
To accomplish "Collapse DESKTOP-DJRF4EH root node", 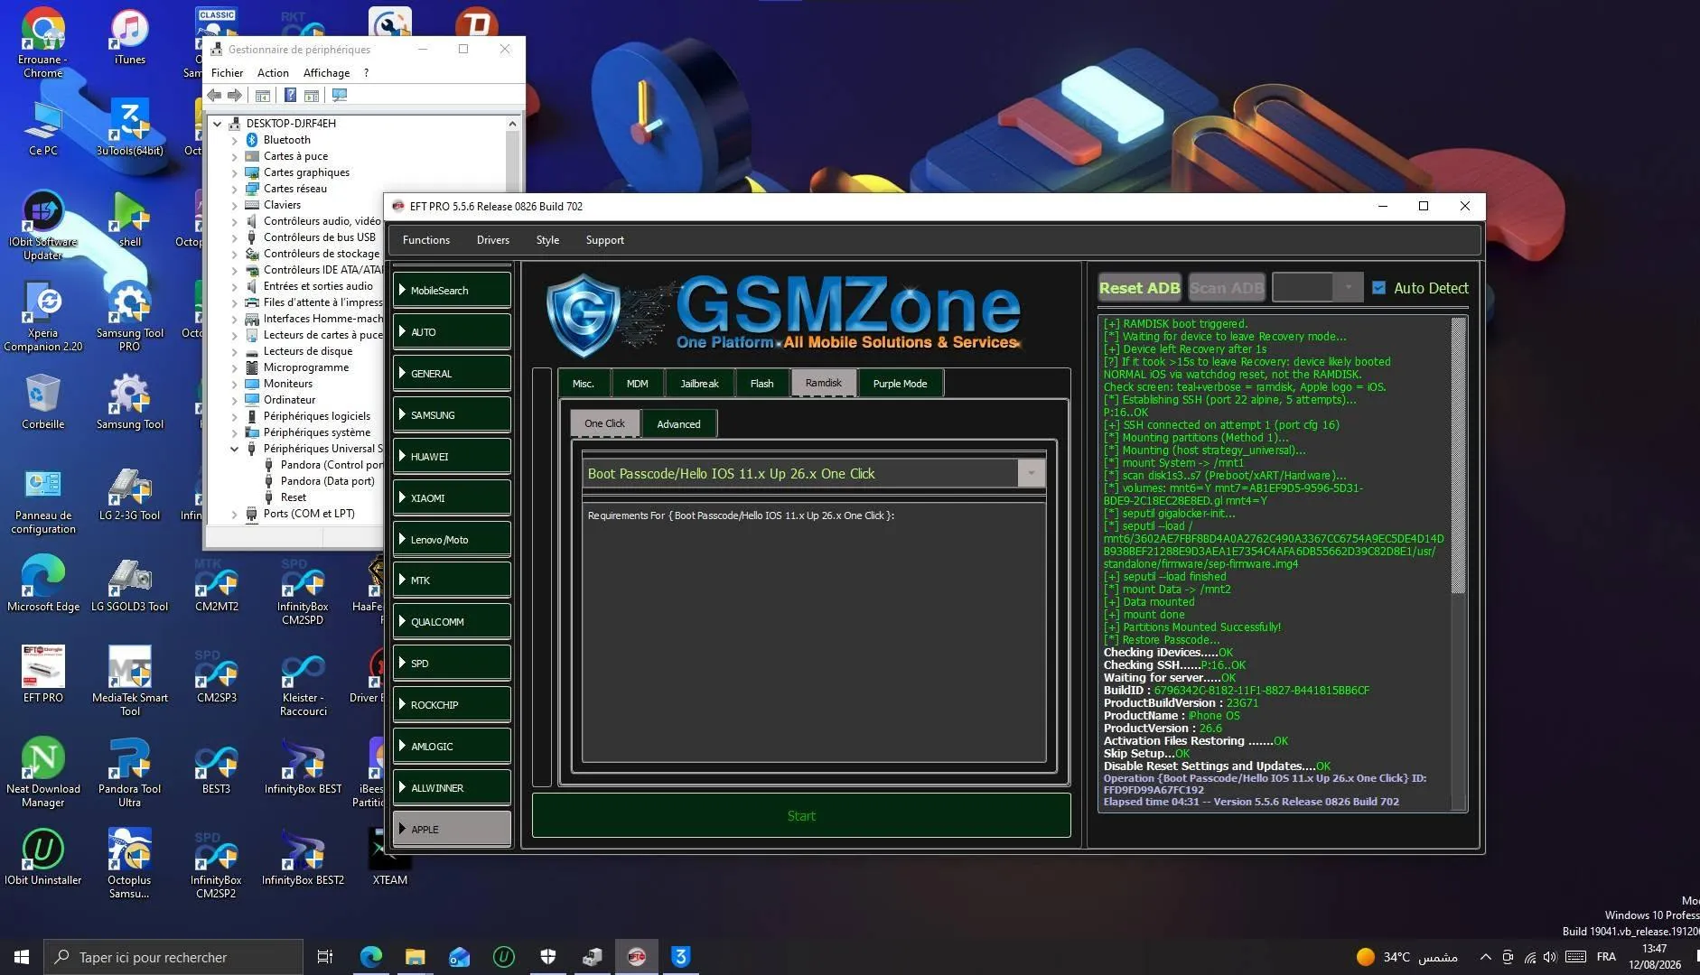I will [218, 124].
